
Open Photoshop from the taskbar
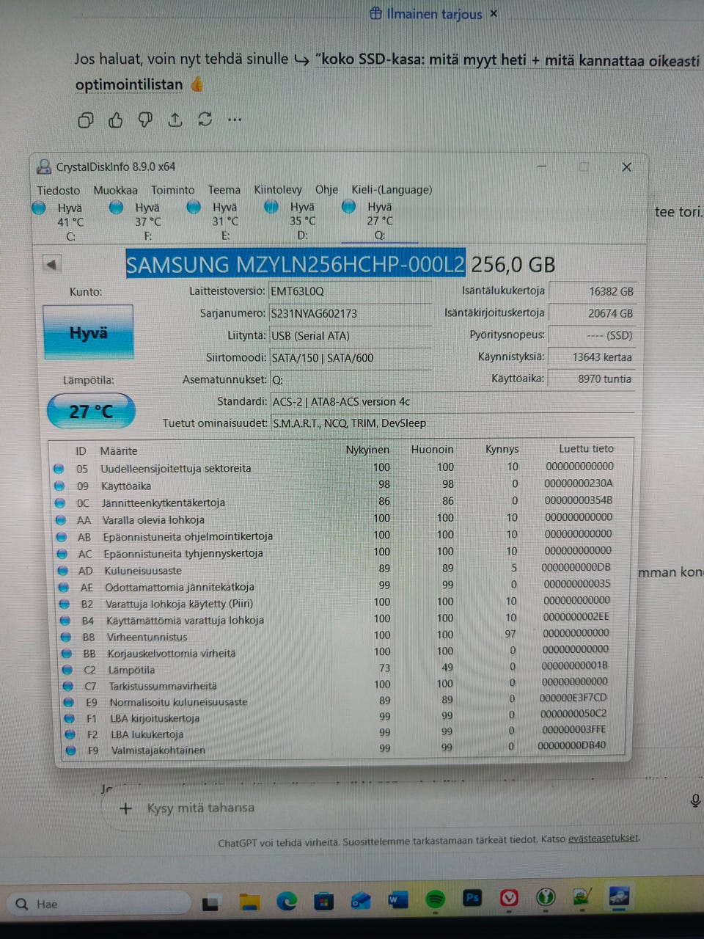[x=472, y=898]
